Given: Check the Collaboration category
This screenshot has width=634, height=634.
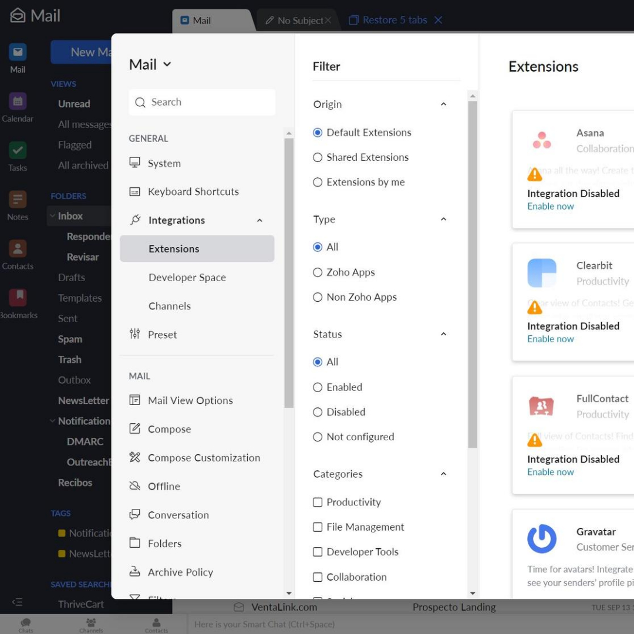Looking at the screenshot, I should [x=318, y=577].
